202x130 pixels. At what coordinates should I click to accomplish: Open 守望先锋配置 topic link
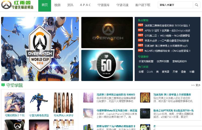tap(146, 61)
